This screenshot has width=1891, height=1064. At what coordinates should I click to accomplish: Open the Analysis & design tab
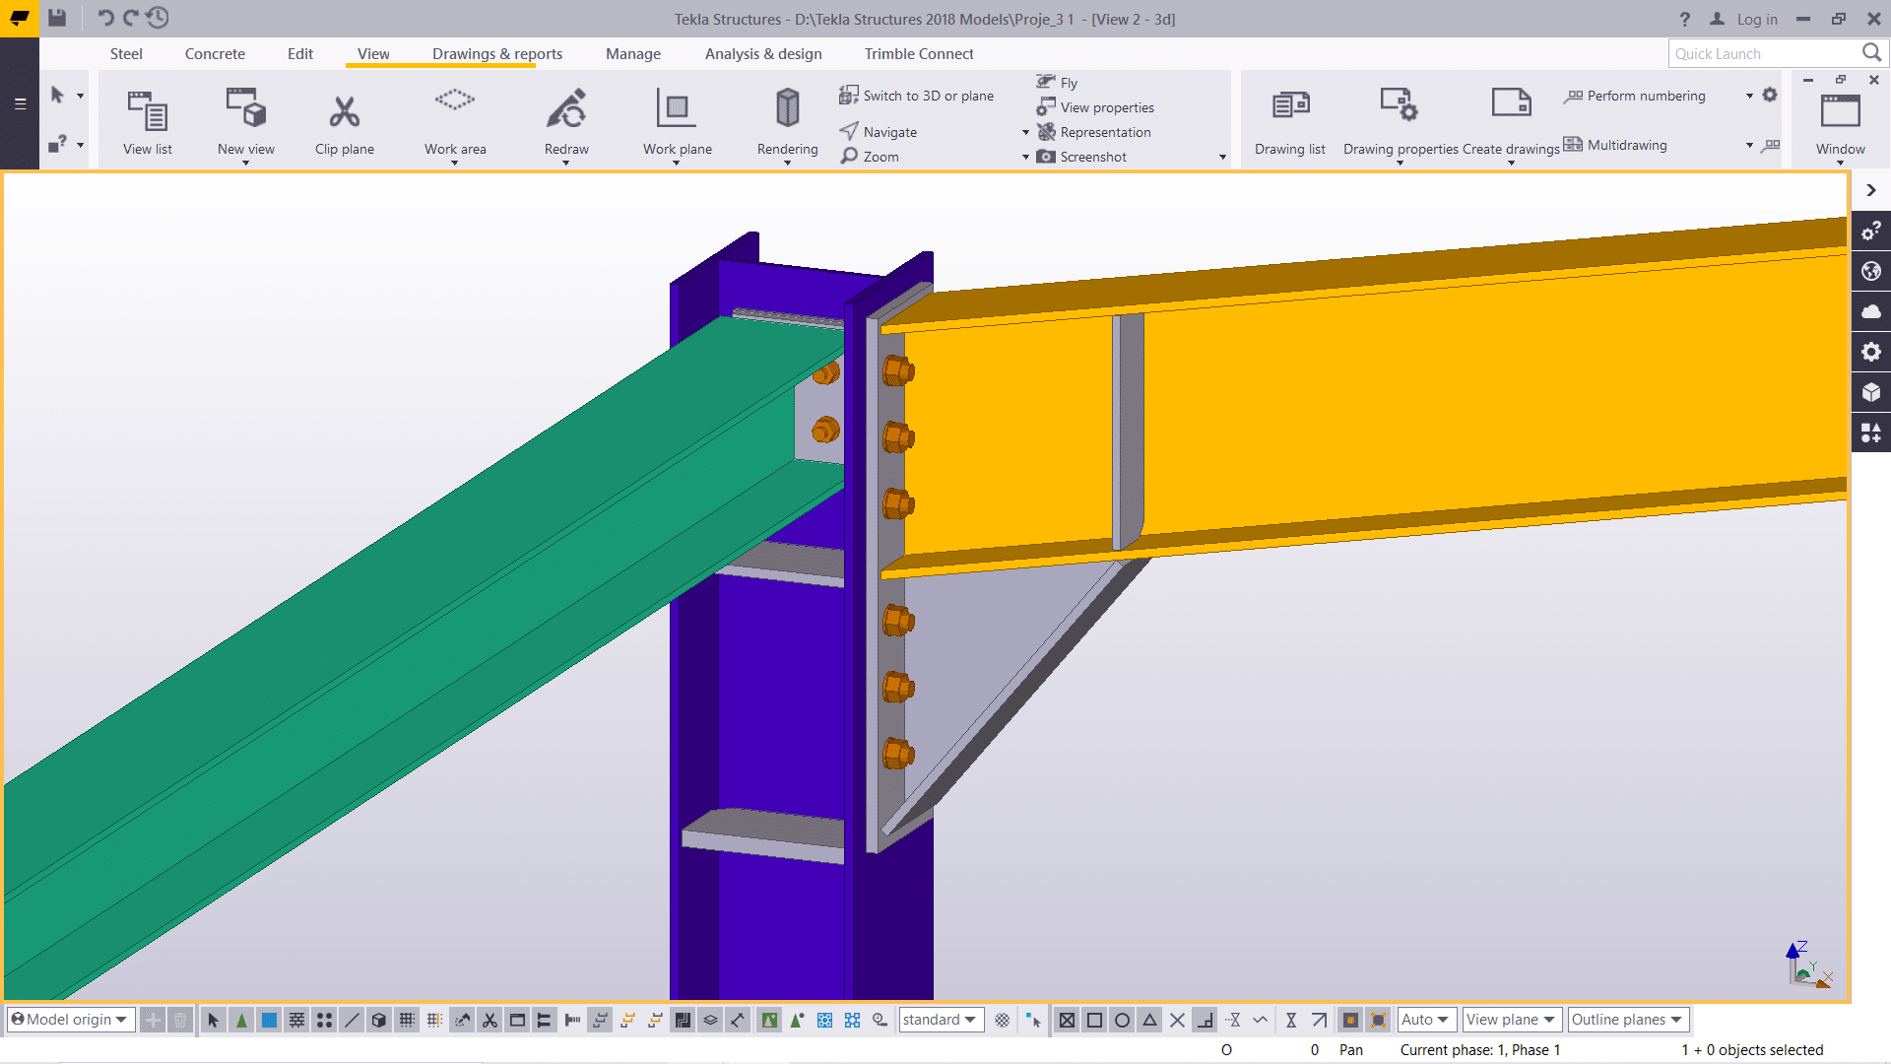763,54
